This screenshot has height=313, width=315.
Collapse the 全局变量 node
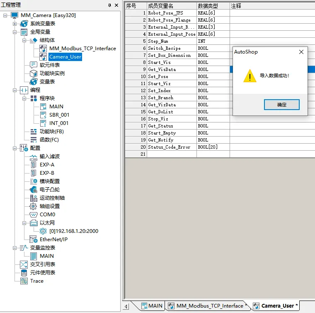(x=15, y=32)
